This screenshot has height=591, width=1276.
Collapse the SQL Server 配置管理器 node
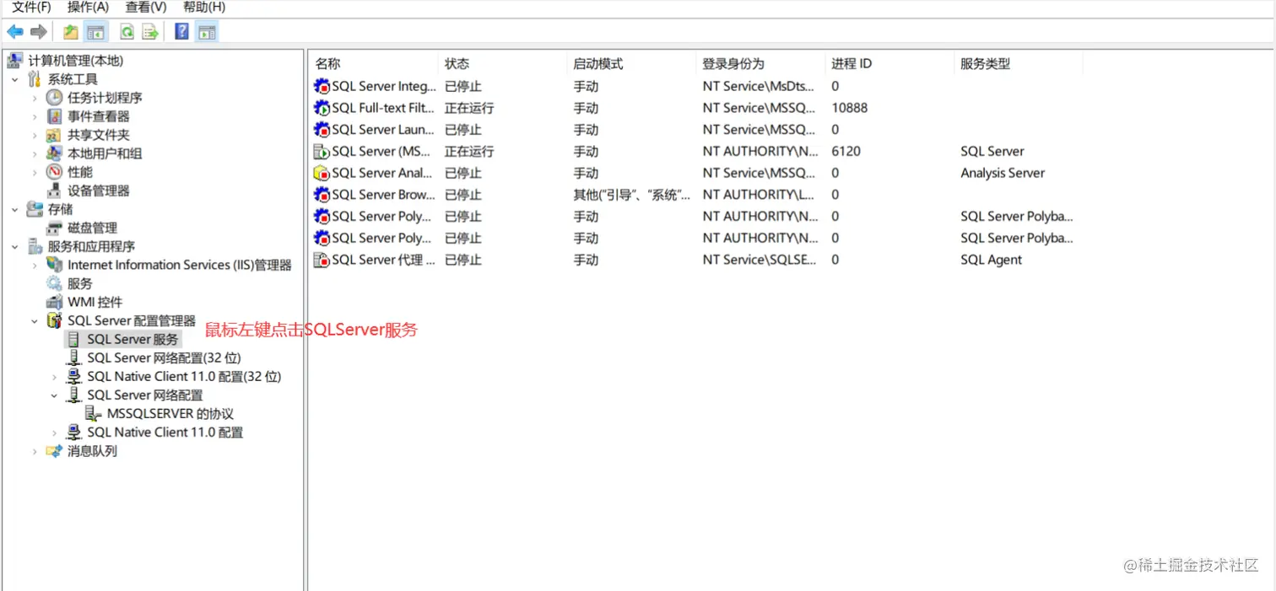(x=35, y=320)
